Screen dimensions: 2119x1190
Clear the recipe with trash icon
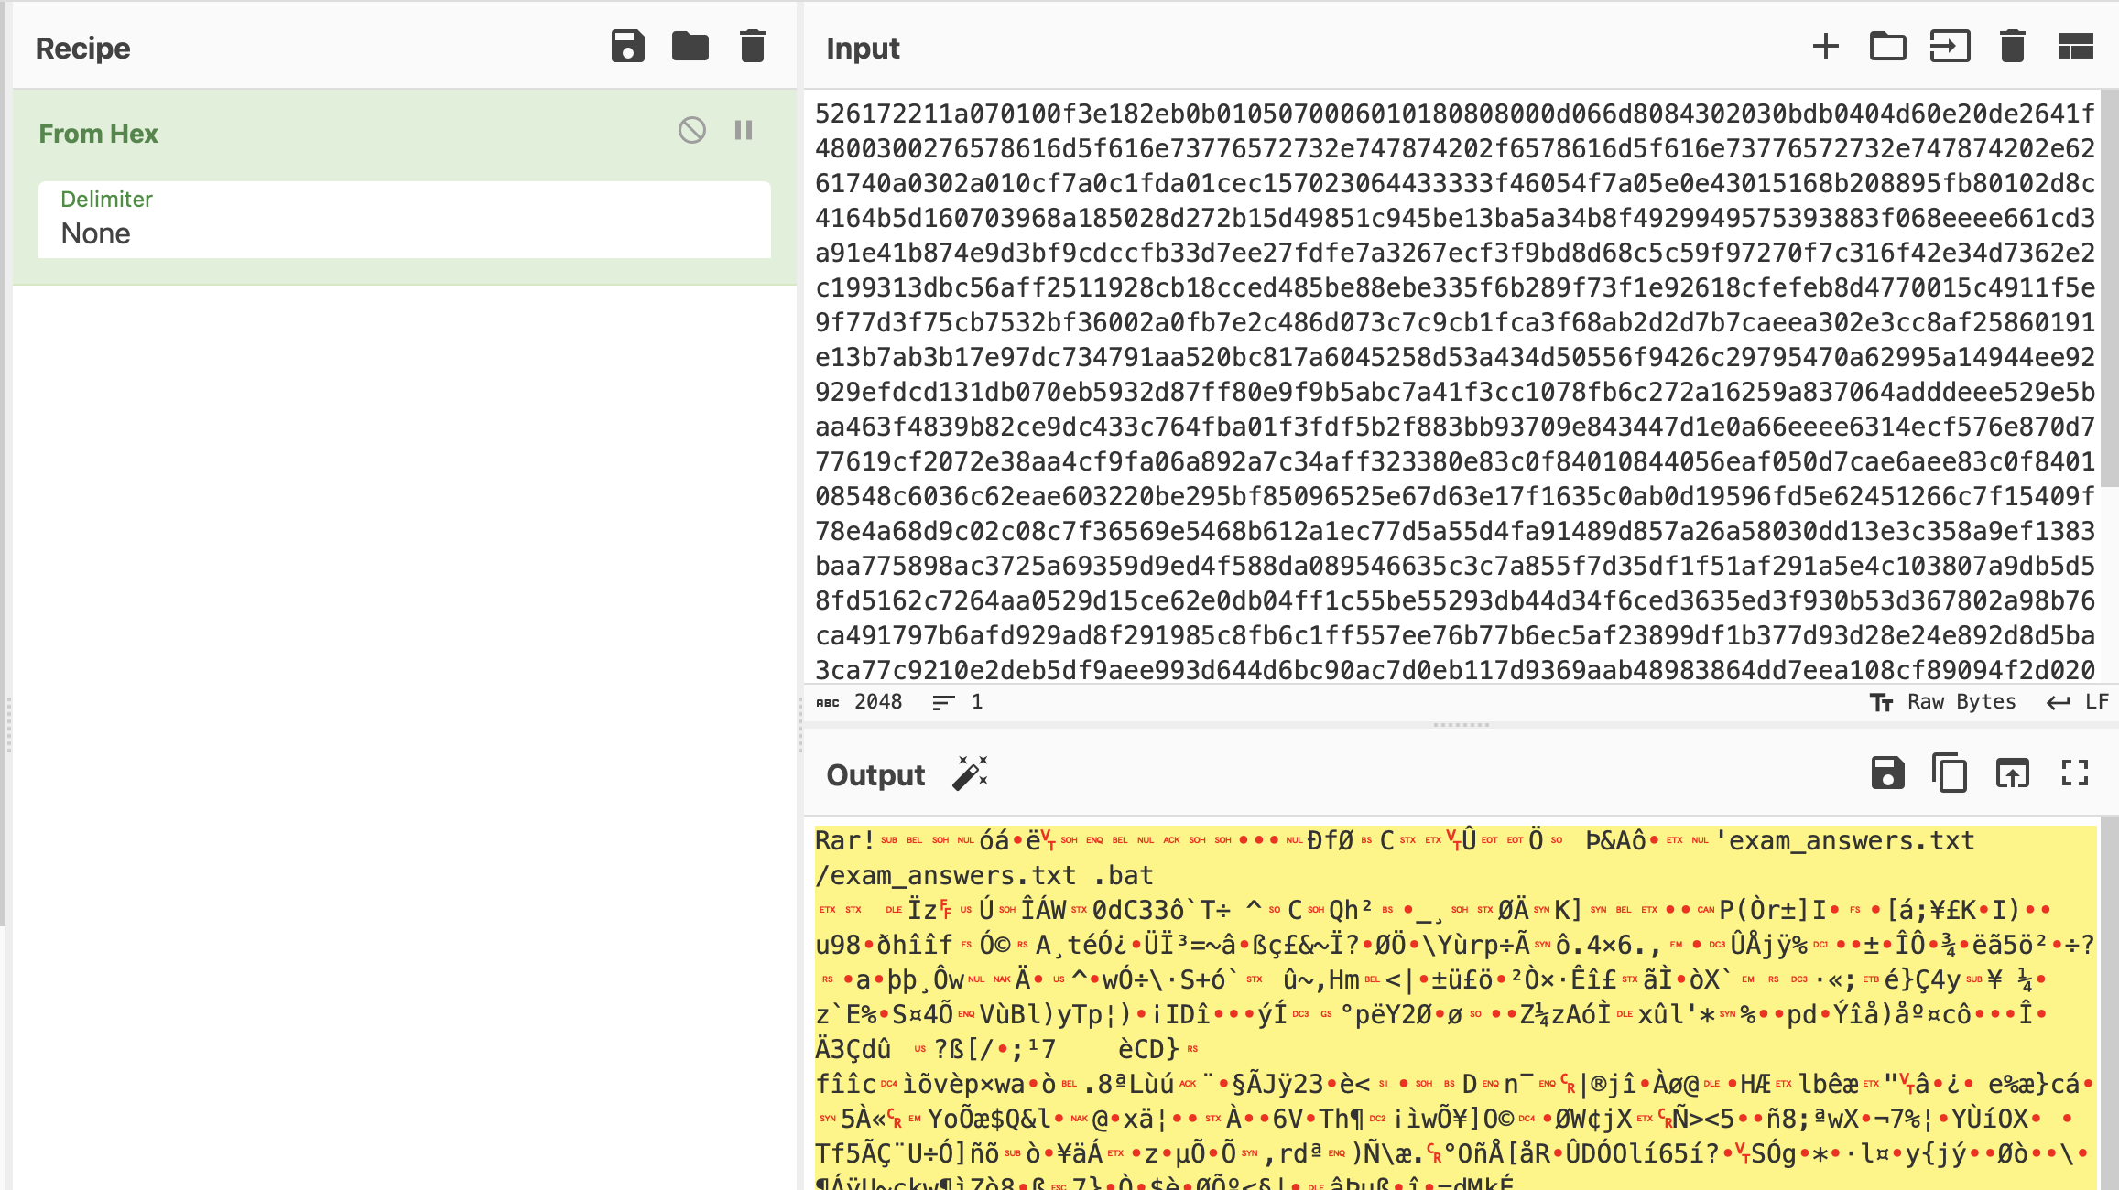point(752,47)
